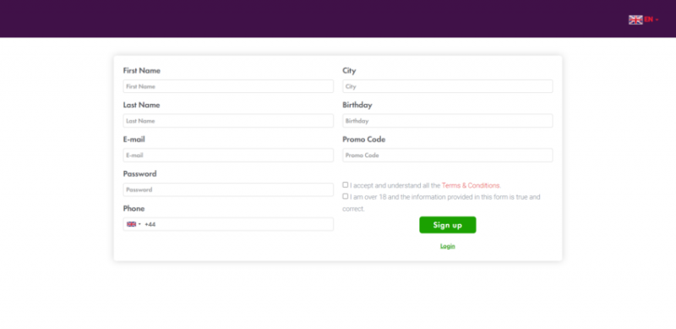Open the Terms & Conditions link
This screenshot has height=329, width=676.
(472, 186)
